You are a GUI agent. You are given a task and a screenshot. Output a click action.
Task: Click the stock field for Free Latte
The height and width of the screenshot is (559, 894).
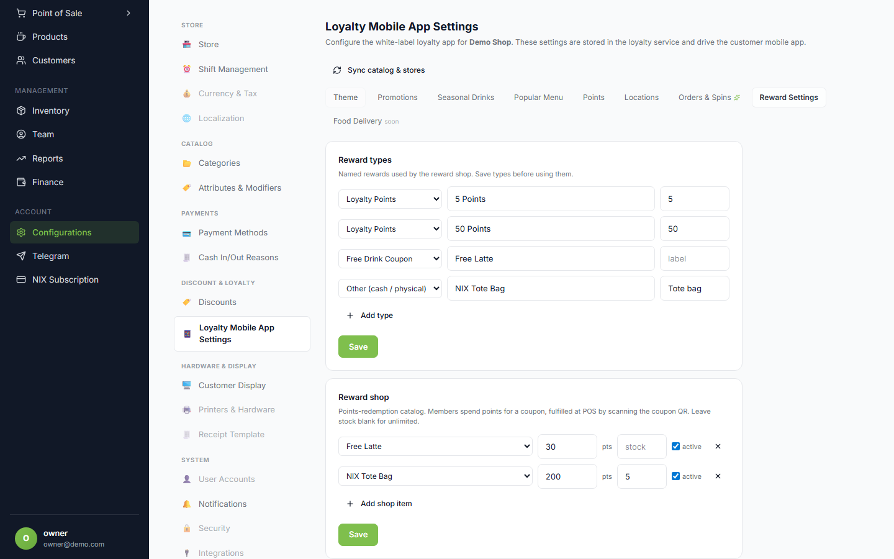(x=642, y=447)
